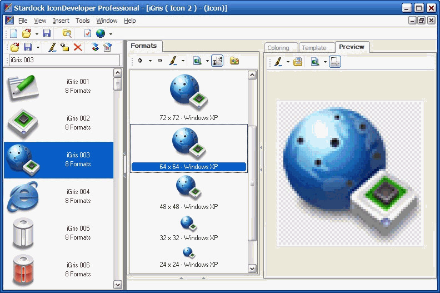The width and height of the screenshot is (440, 293).
Task: Click the zoom preview icon in Formats toolbar
Action: click(197, 61)
